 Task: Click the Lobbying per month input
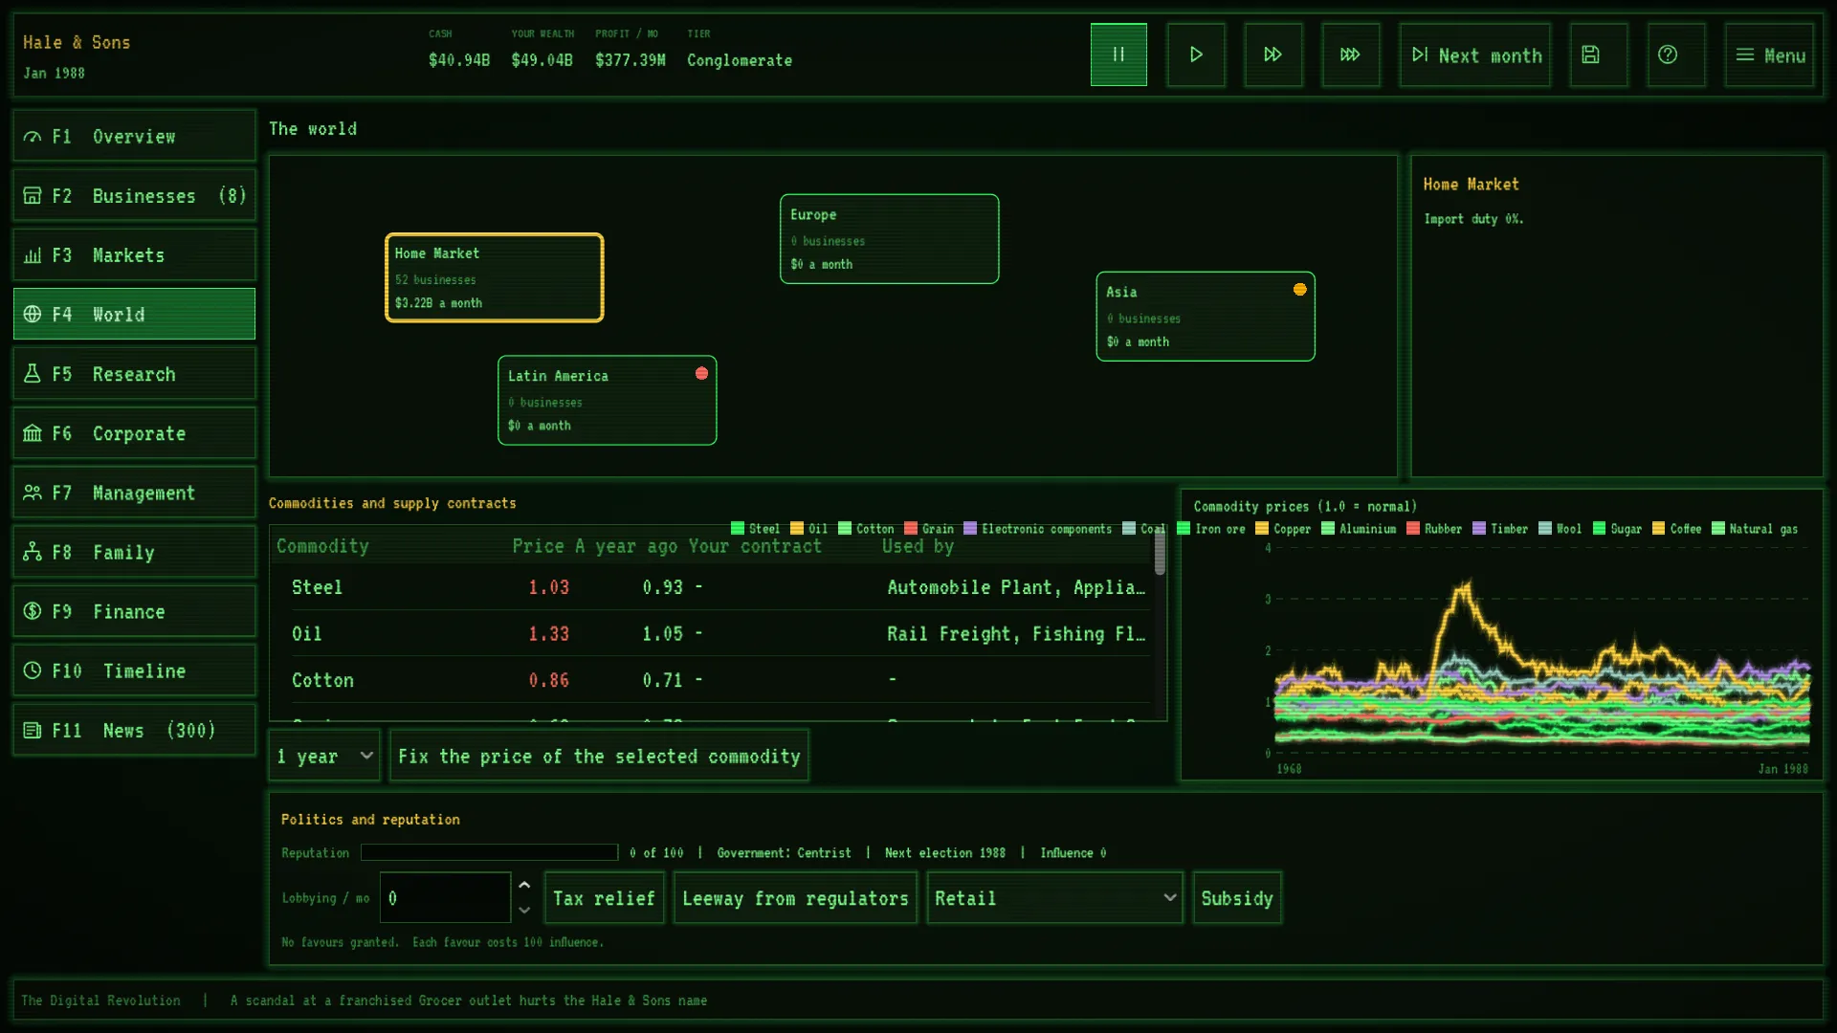[x=445, y=897]
